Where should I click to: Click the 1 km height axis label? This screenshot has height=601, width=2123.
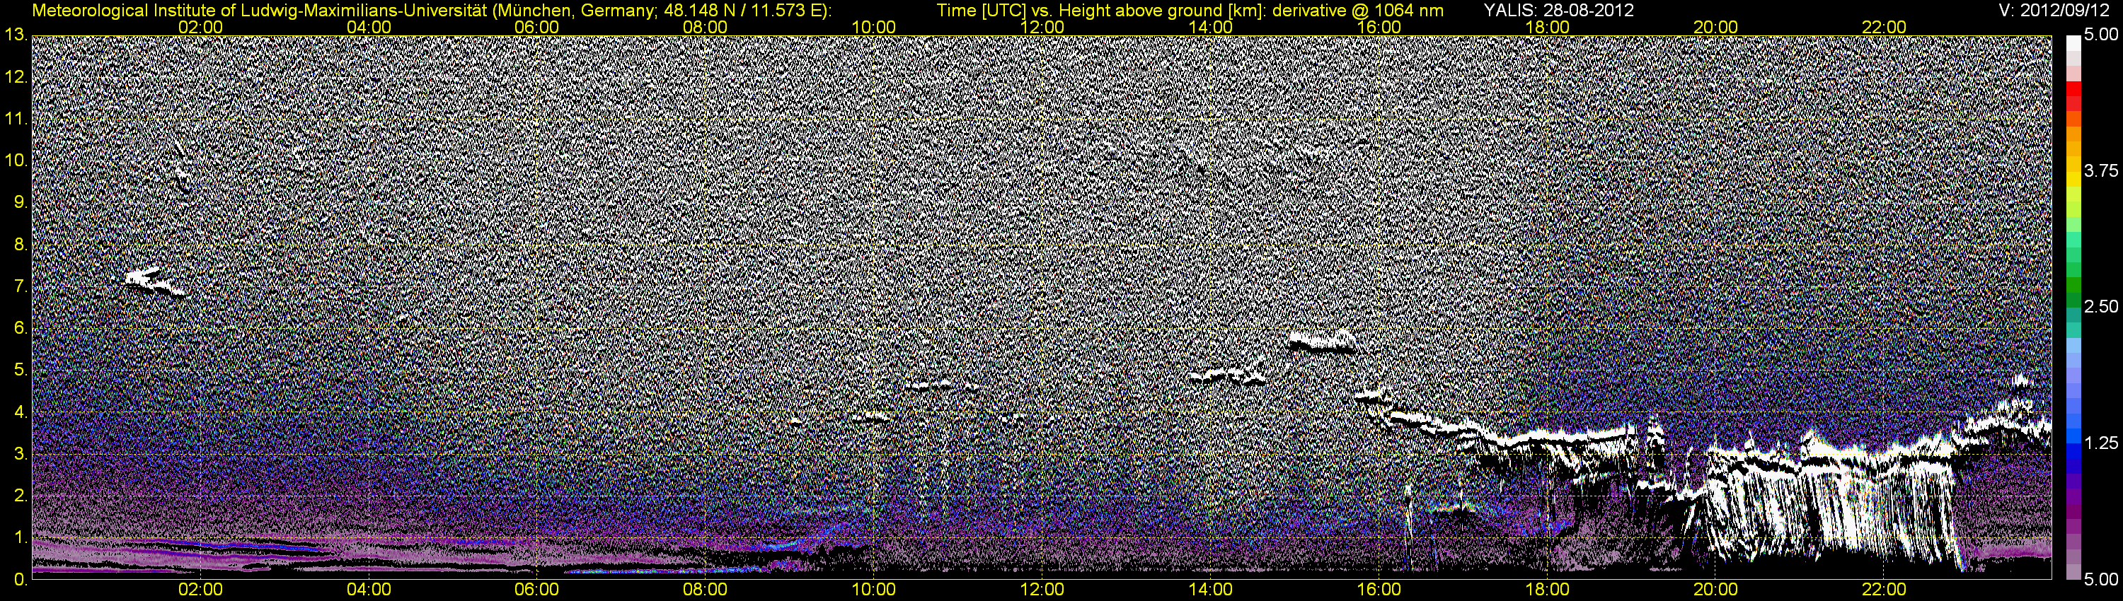click(x=21, y=537)
